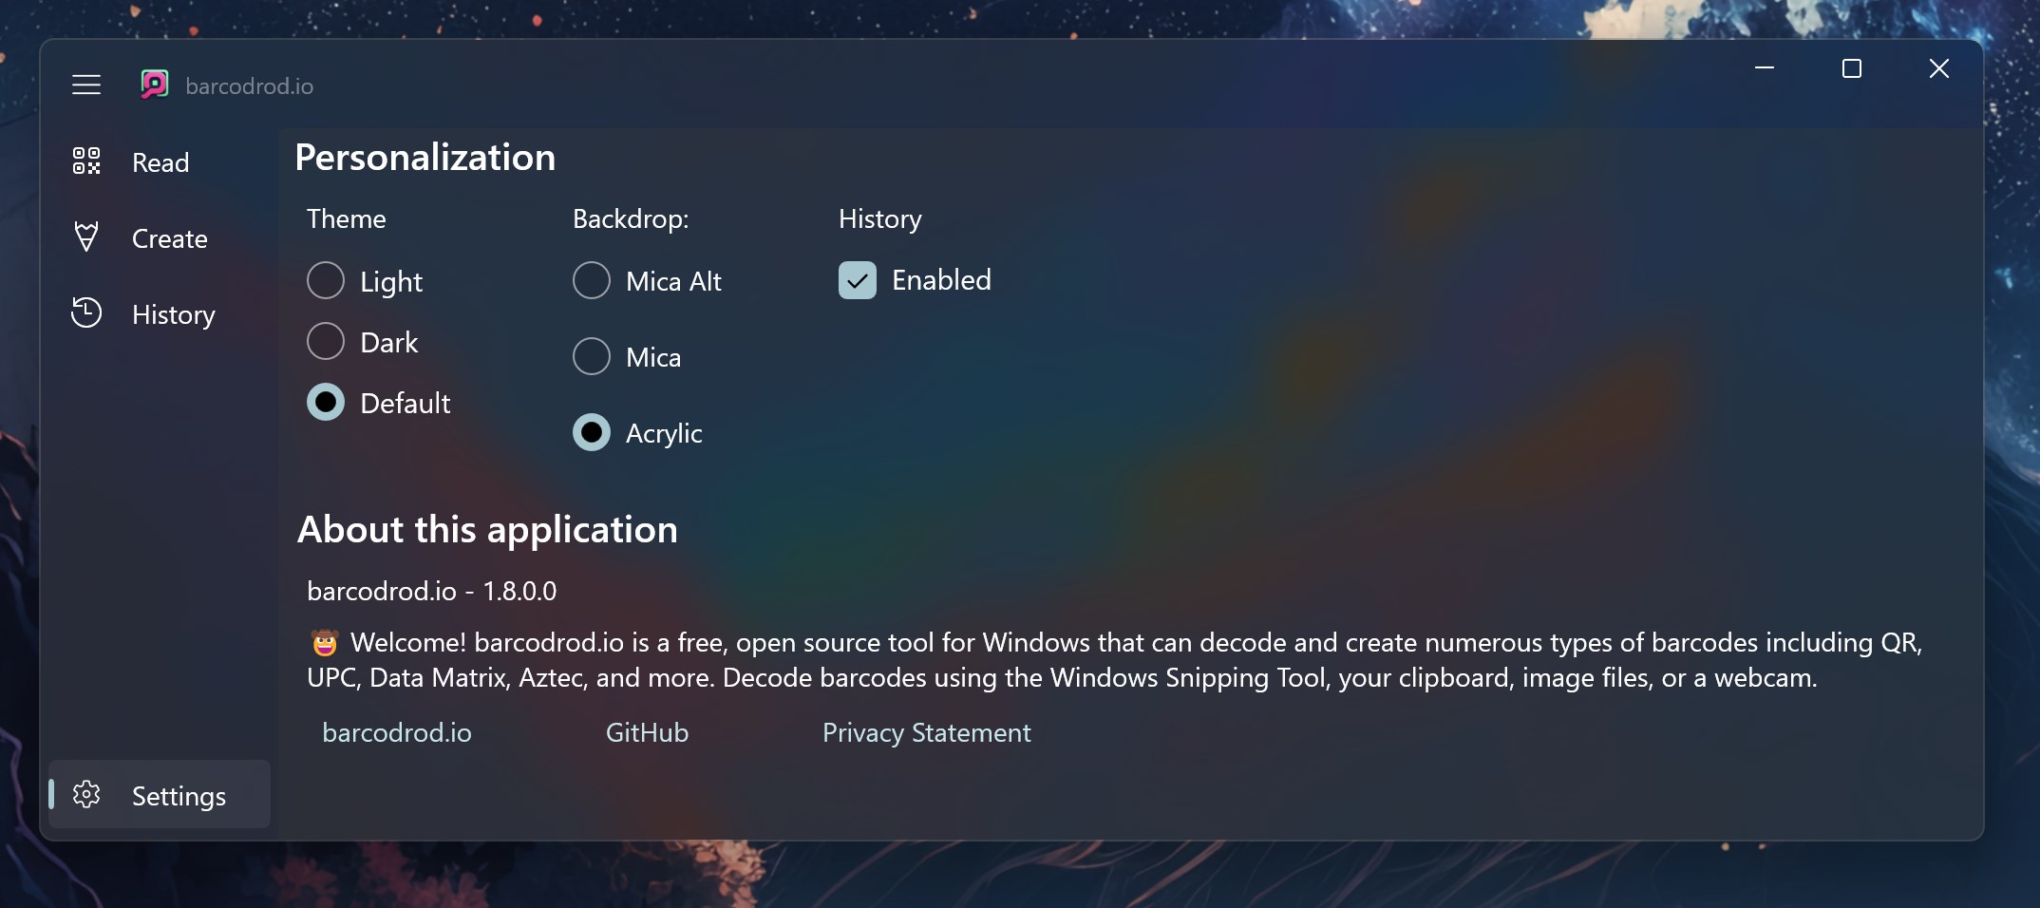The image size is (2040, 908).
Task: Click the Personalization heading
Action: pyautogui.click(x=425, y=157)
